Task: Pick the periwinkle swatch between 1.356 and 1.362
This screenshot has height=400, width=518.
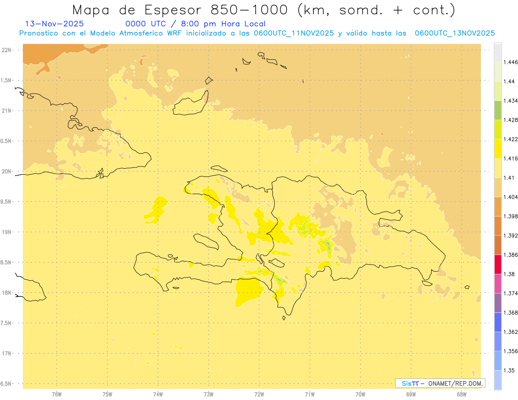Action: coord(498,341)
